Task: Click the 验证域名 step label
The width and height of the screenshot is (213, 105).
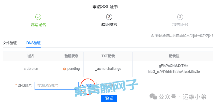Action: 109,25
